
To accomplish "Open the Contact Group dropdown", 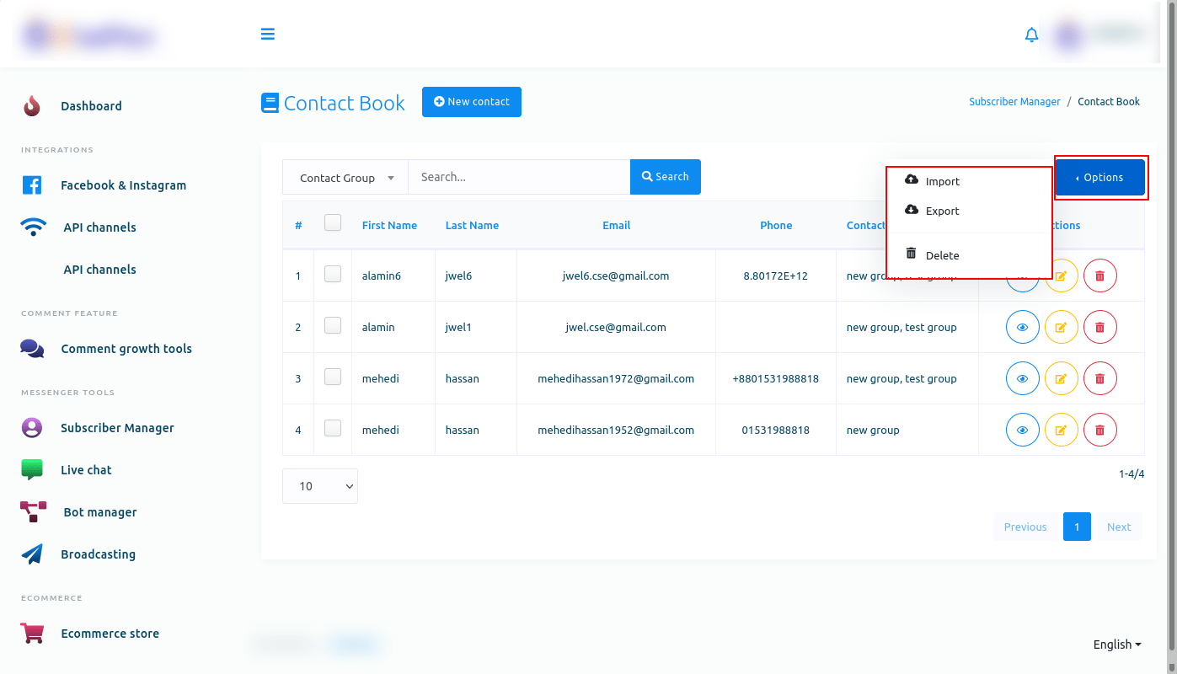I will point(345,178).
